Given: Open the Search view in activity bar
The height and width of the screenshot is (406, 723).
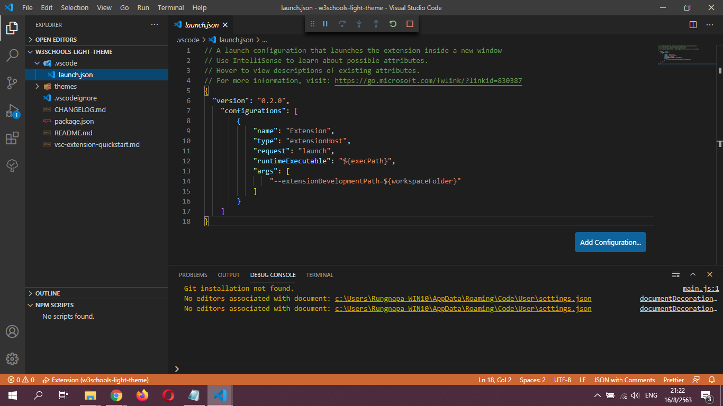Looking at the screenshot, I should [x=12, y=56].
